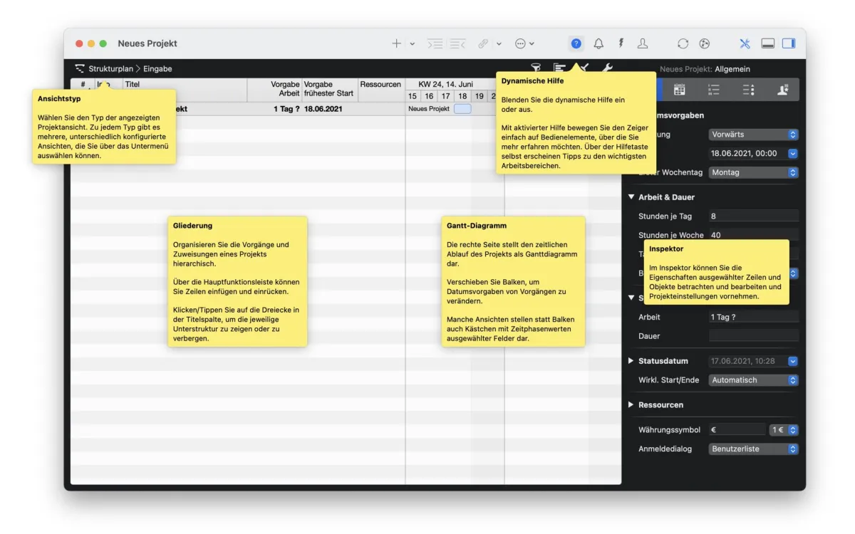Open the Montag weekday dropdown
This screenshot has width=855, height=534.
click(x=753, y=172)
